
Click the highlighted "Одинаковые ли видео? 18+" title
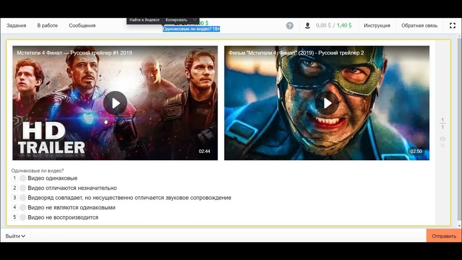coord(191,29)
